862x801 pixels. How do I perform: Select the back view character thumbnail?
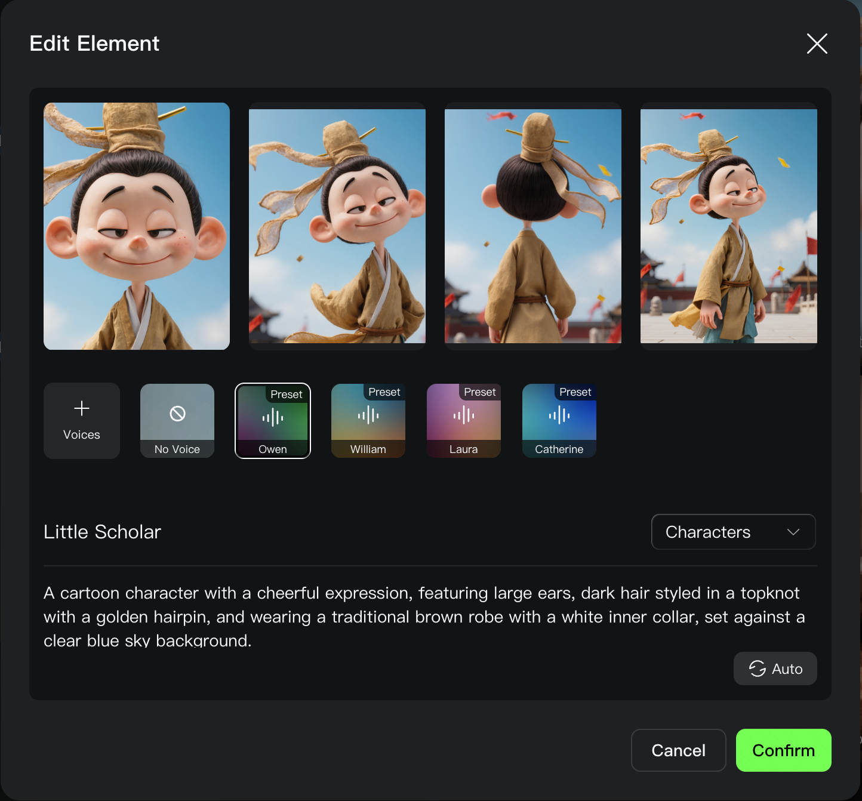[533, 226]
